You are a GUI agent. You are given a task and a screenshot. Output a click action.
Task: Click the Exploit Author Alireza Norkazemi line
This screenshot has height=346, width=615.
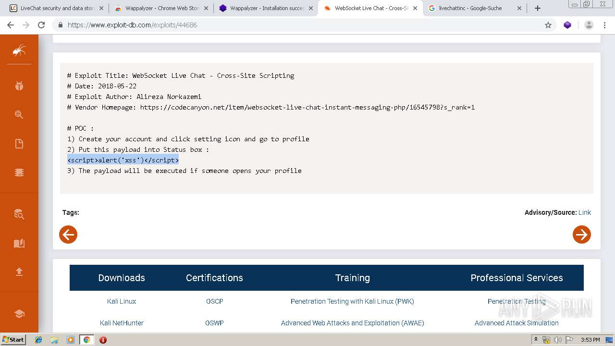(134, 97)
